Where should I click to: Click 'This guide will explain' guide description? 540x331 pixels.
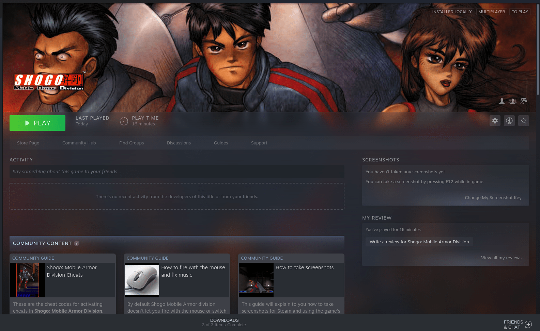click(291, 308)
